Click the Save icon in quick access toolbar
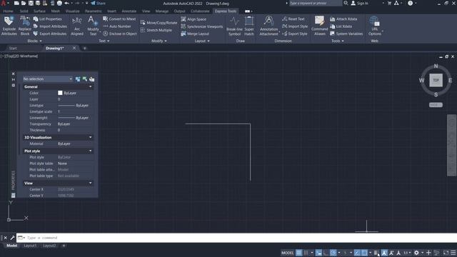This screenshot has width=457, height=257. point(31,3)
